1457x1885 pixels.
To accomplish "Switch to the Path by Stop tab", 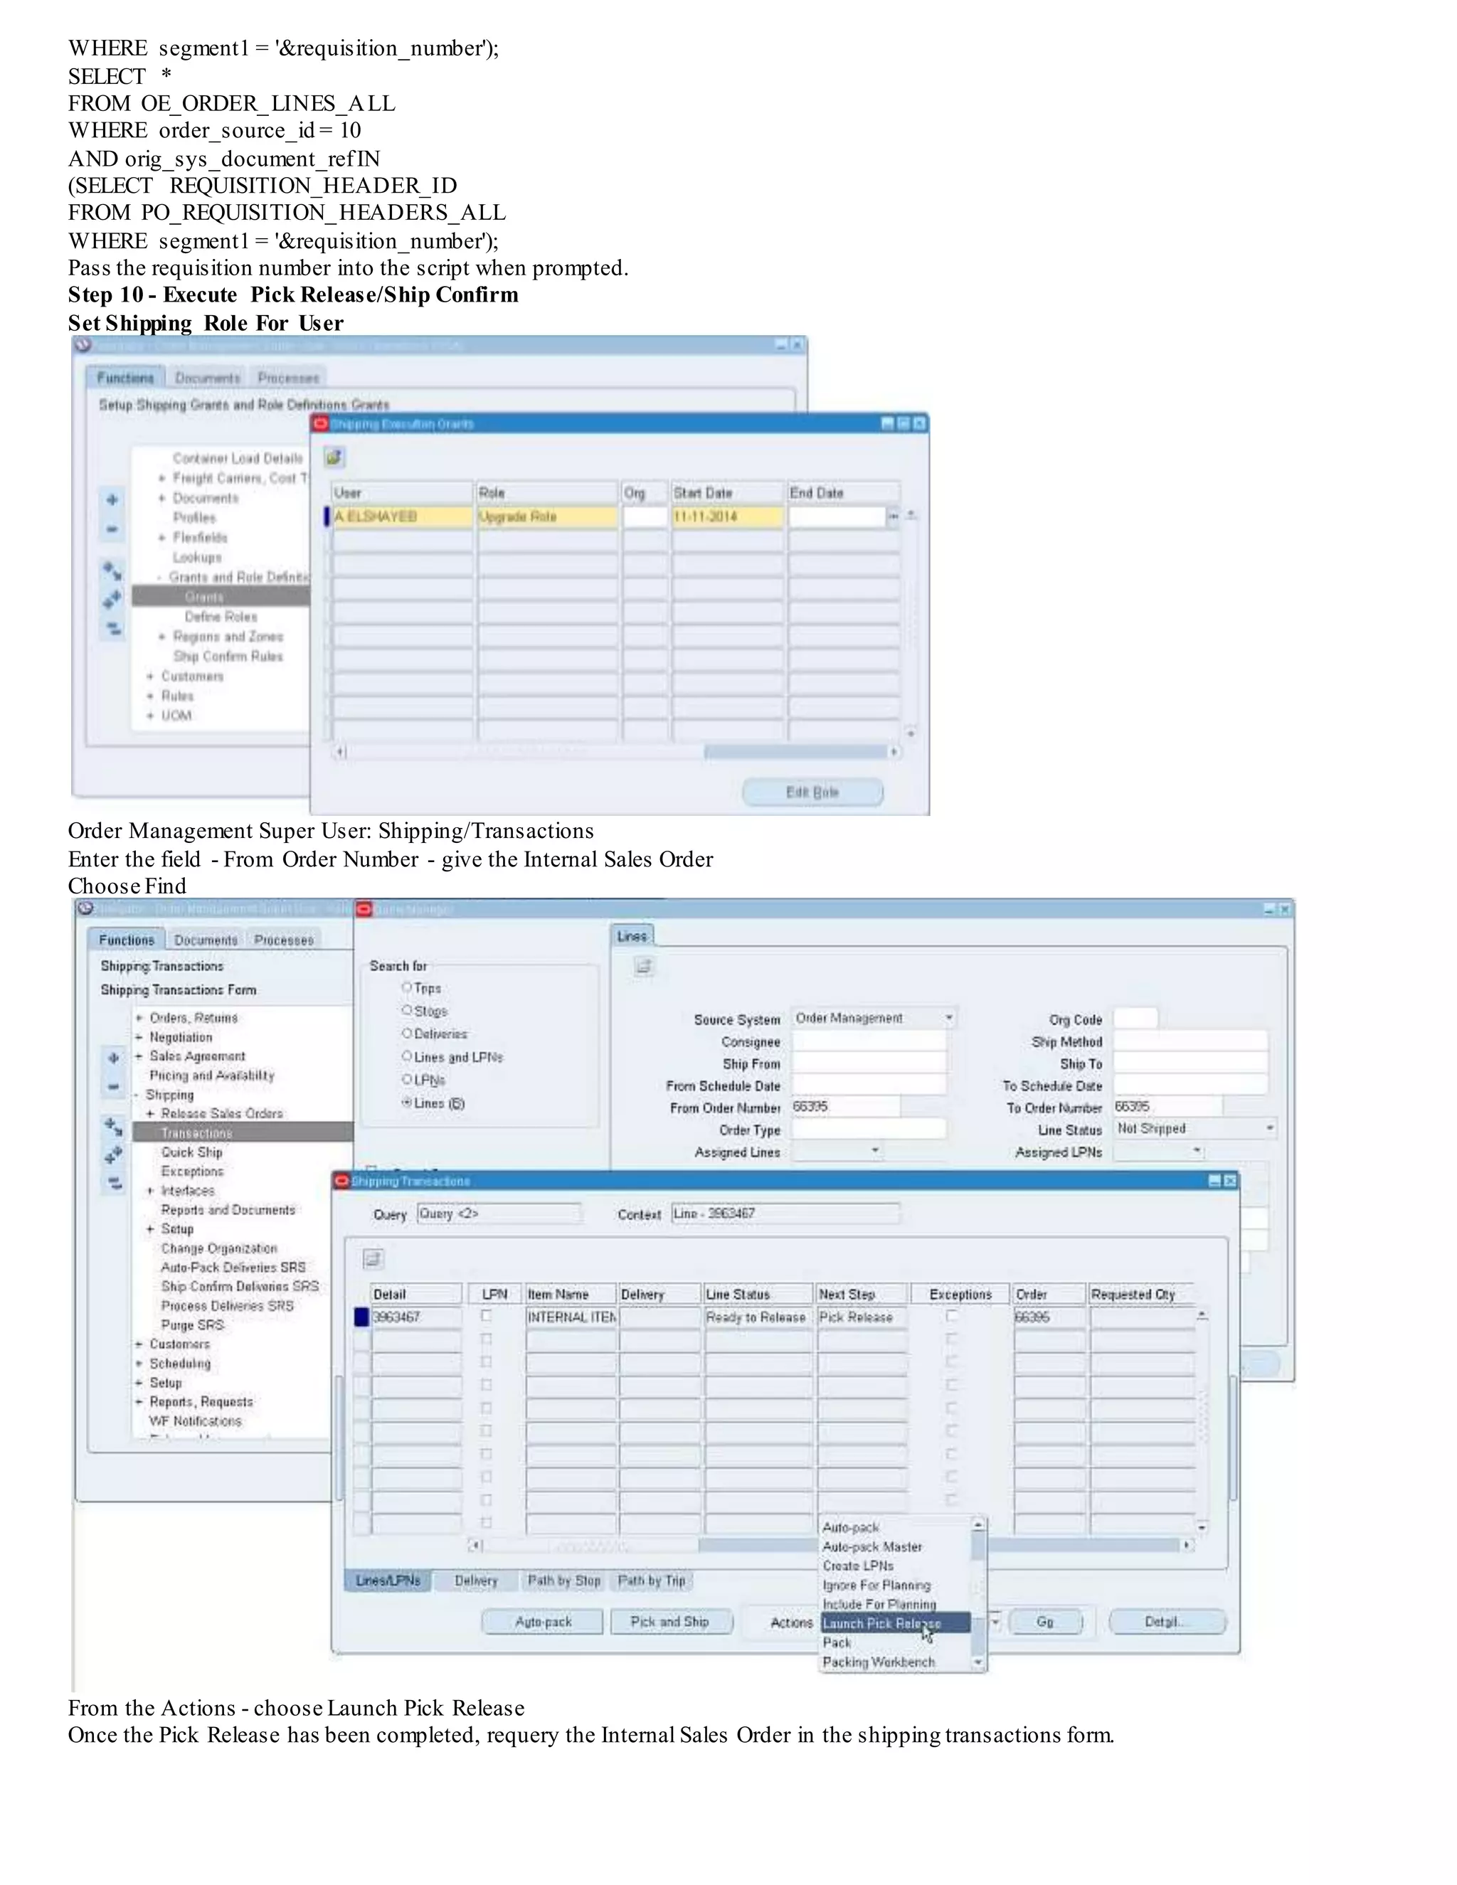I will (x=563, y=1581).
